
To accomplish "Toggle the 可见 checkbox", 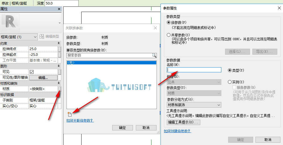I will click(x=32, y=72).
